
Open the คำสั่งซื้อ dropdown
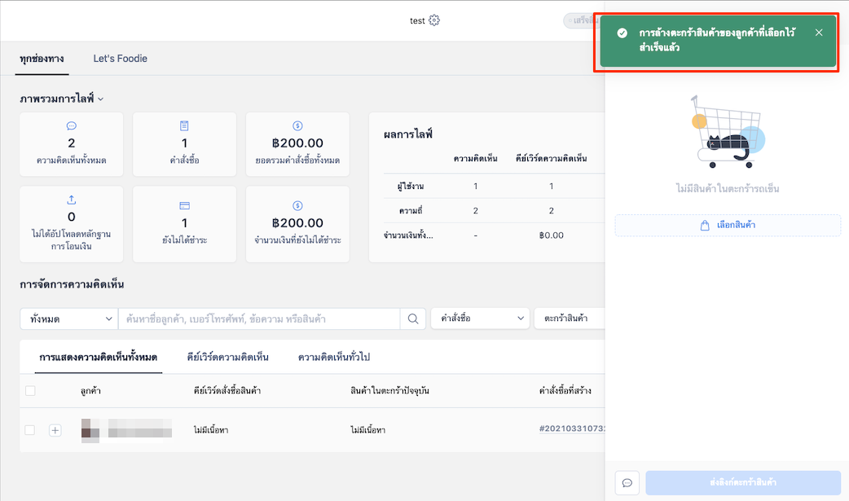tap(480, 319)
